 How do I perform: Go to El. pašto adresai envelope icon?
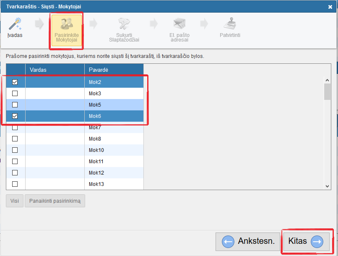pyautogui.click(x=179, y=24)
